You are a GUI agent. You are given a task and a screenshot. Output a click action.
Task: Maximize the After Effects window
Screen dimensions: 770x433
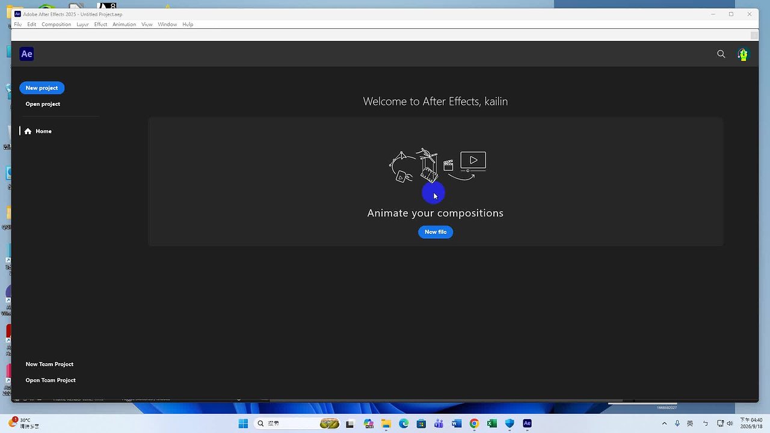[x=731, y=14]
